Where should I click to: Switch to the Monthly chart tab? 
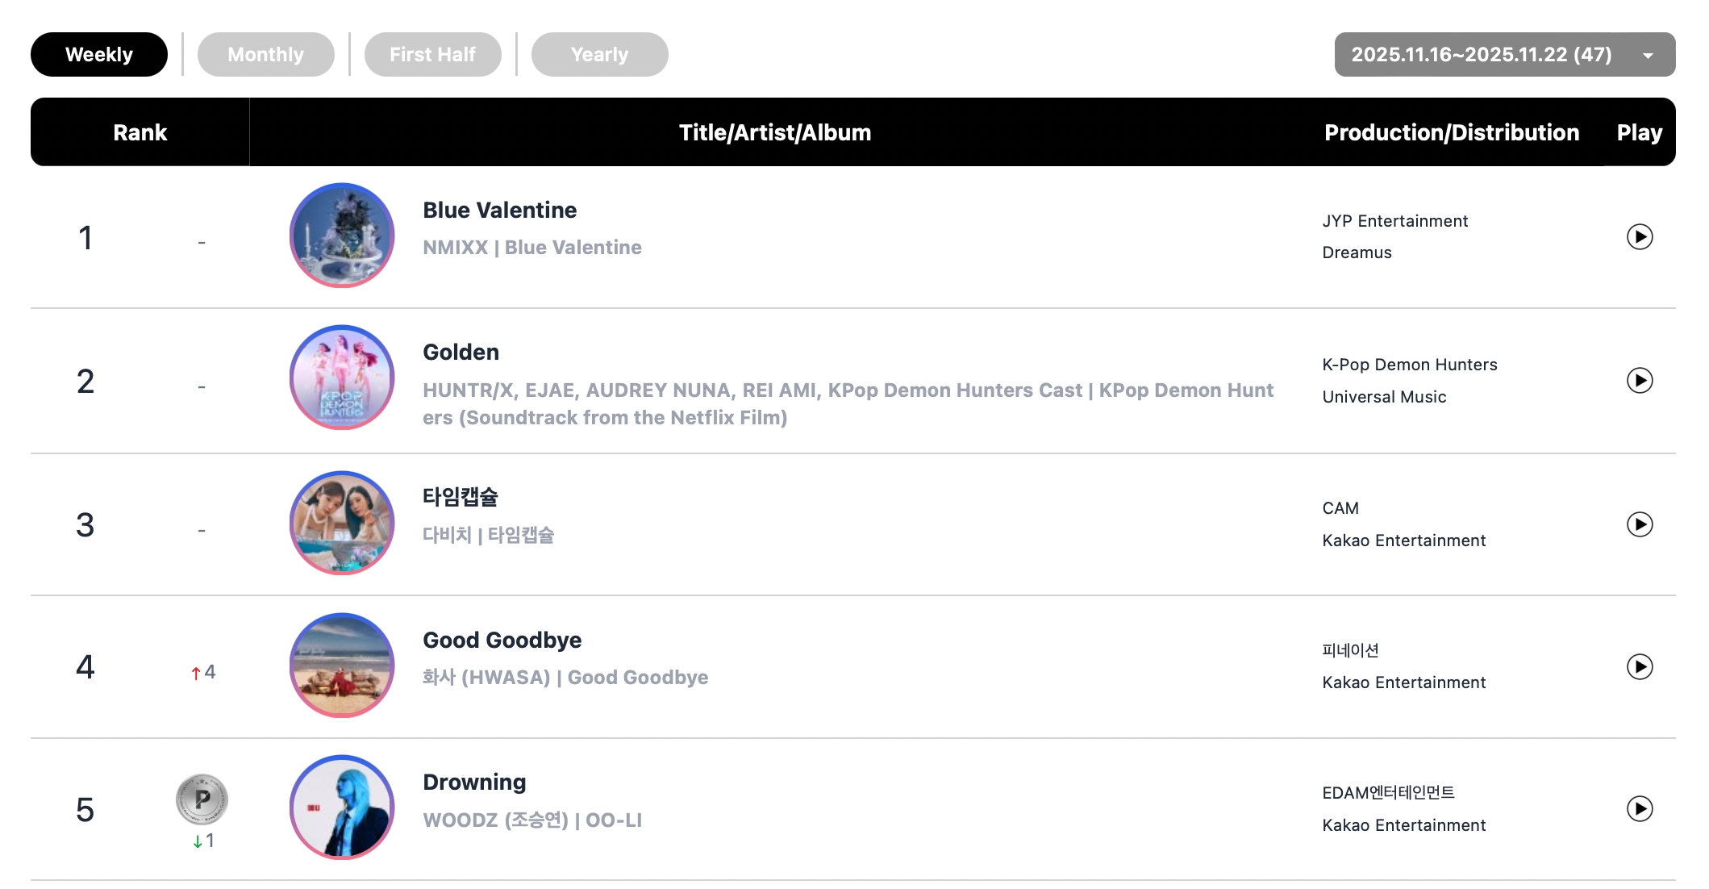pyautogui.click(x=265, y=55)
